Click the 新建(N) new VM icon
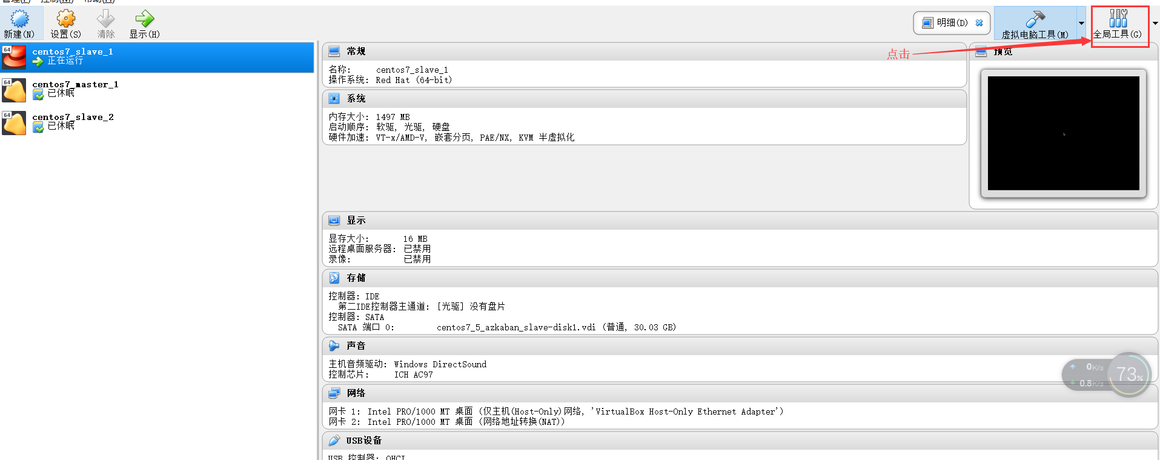The image size is (1160, 460). [19, 18]
